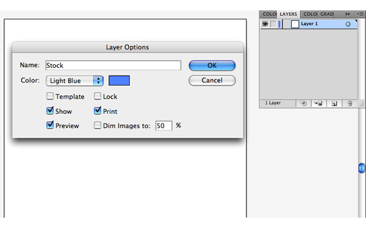Enable the Template checkbox

(x=50, y=96)
